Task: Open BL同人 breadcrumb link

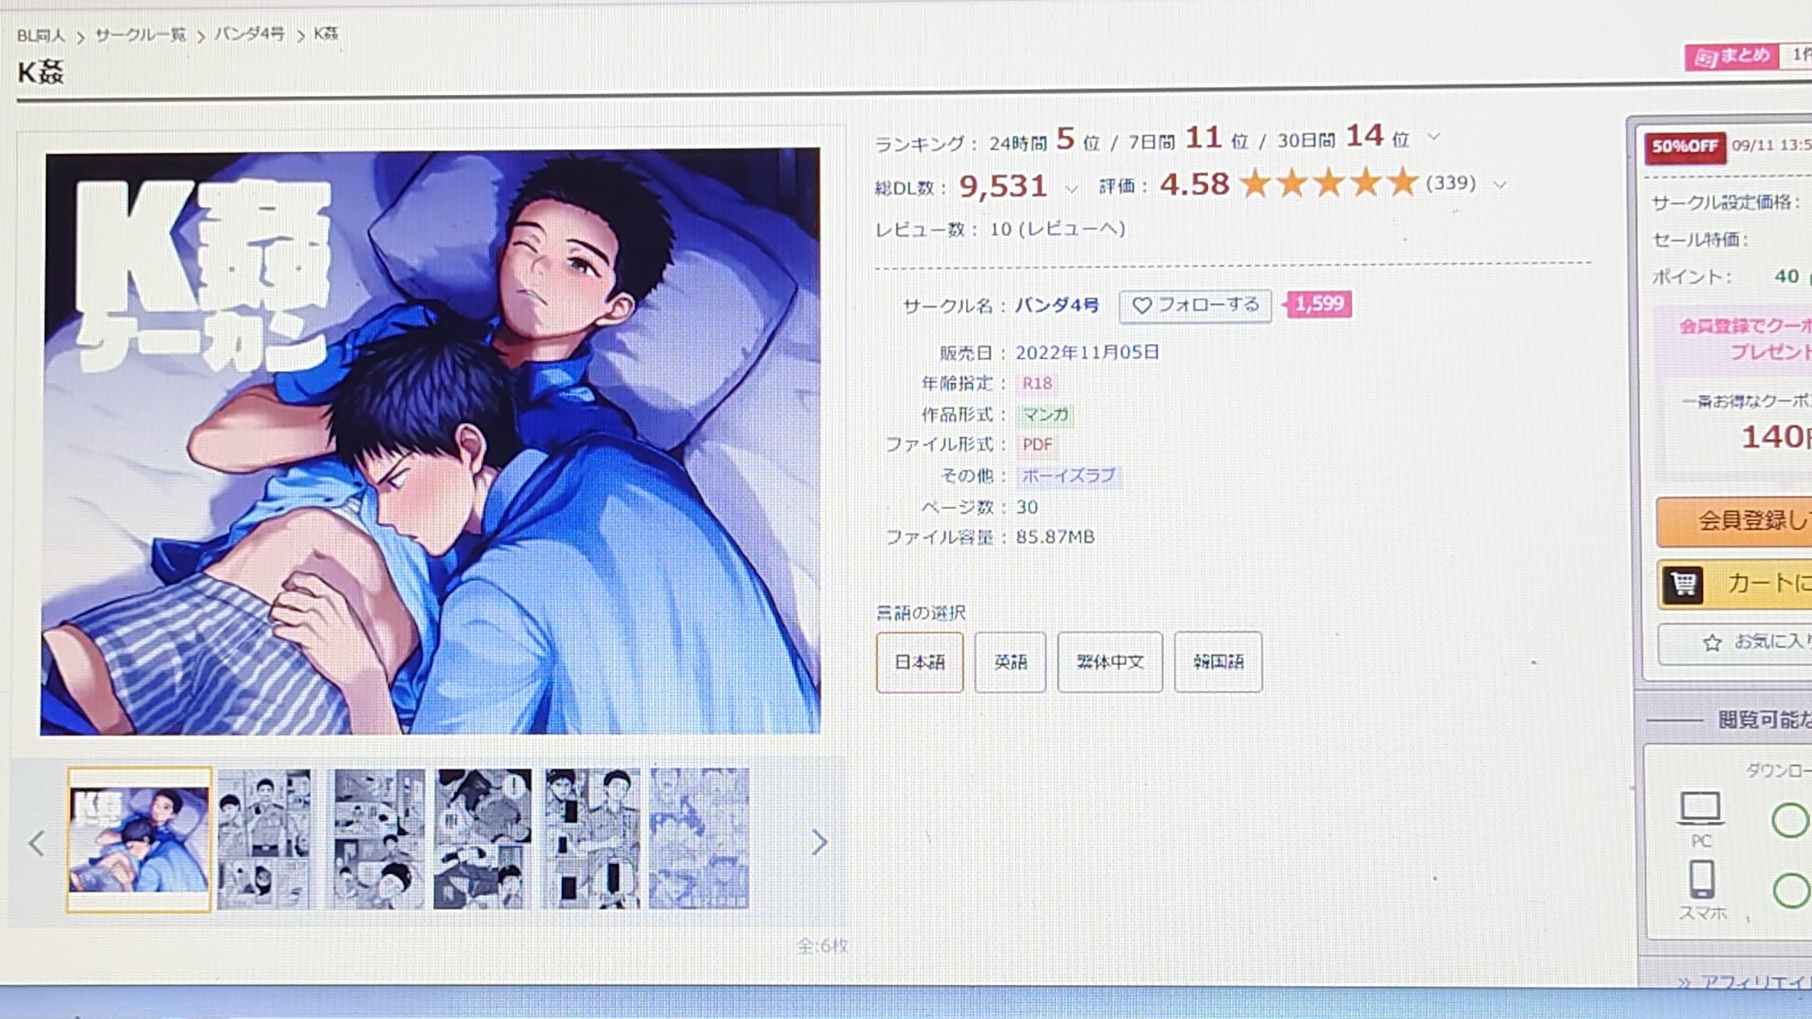Action: pyautogui.click(x=41, y=36)
